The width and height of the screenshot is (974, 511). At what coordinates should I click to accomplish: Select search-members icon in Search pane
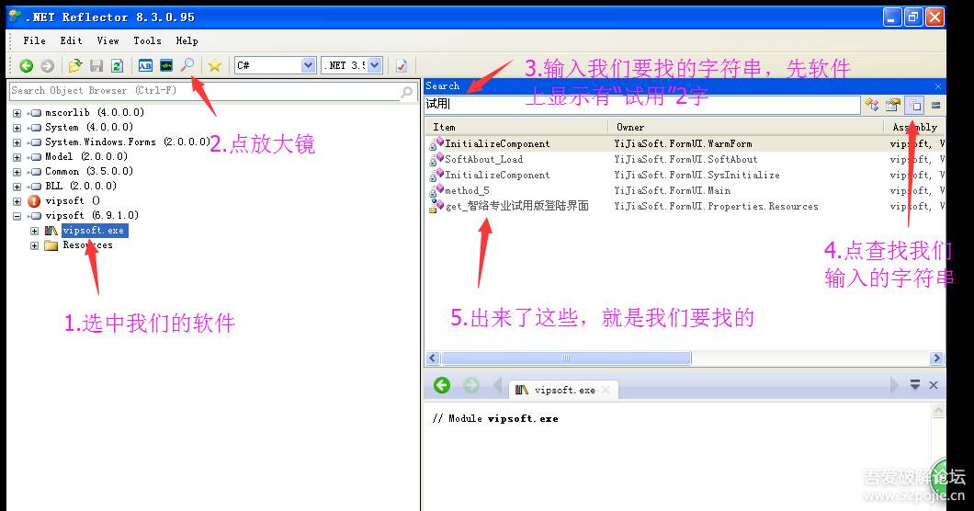pyautogui.click(x=892, y=105)
